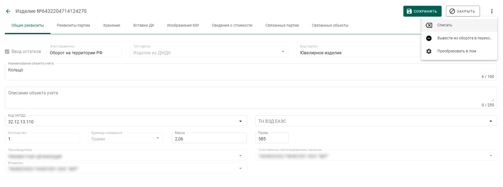Go back using the left arrow icon
503x187 pixels.
tap(8, 11)
